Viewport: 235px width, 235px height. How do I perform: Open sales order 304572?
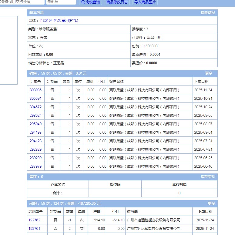[x=35, y=107]
